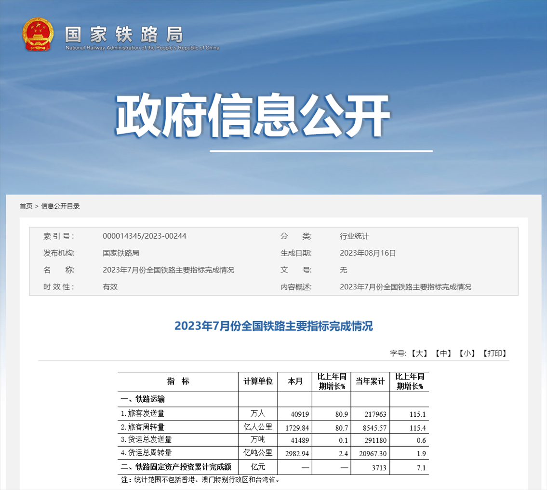Click the article title 2023年7月份全国铁路主要指标完成情况
The width and height of the screenshot is (547, 490).
(x=273, y=327)
